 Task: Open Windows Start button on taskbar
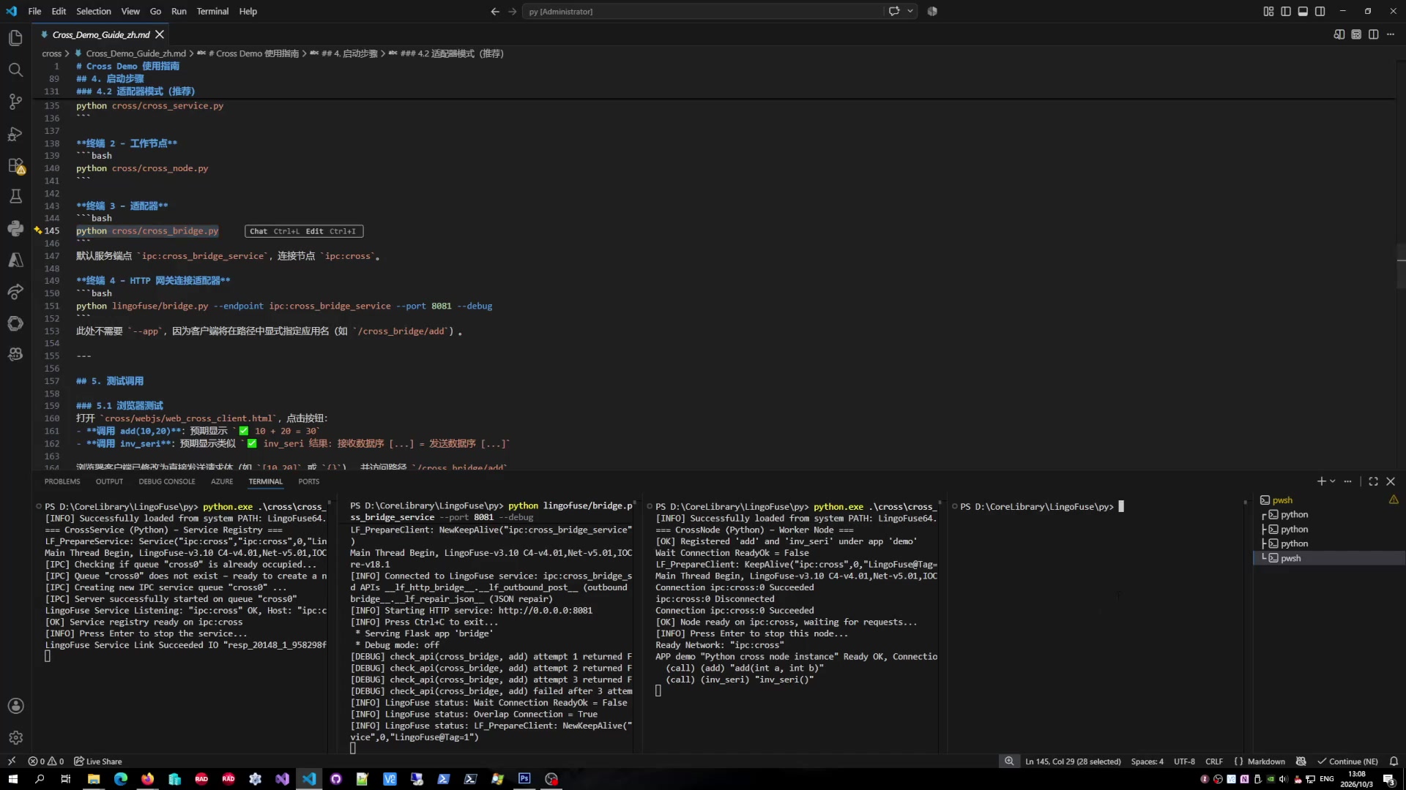(12, 779)
